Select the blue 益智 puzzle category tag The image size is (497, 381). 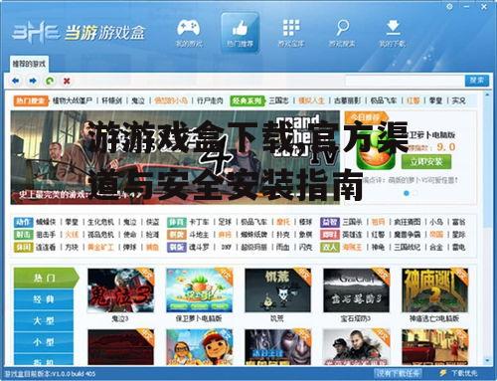click(330, 222)
